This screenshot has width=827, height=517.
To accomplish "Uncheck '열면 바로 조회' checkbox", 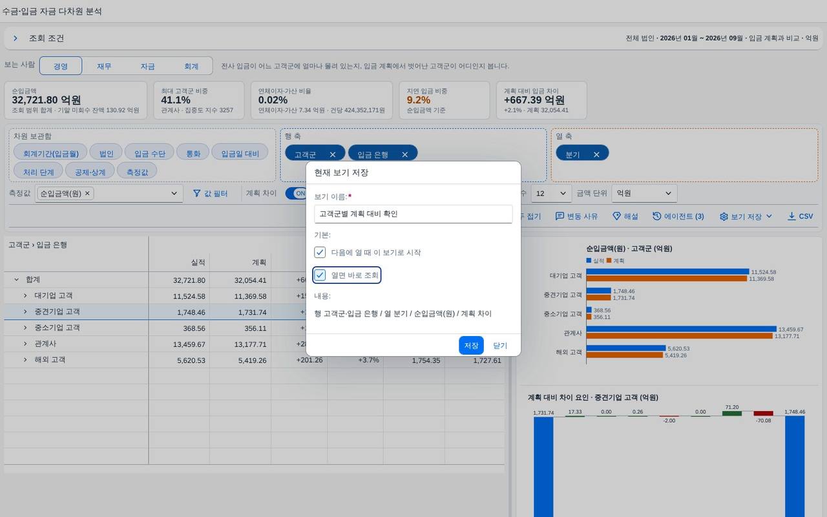I will [320, 275].
